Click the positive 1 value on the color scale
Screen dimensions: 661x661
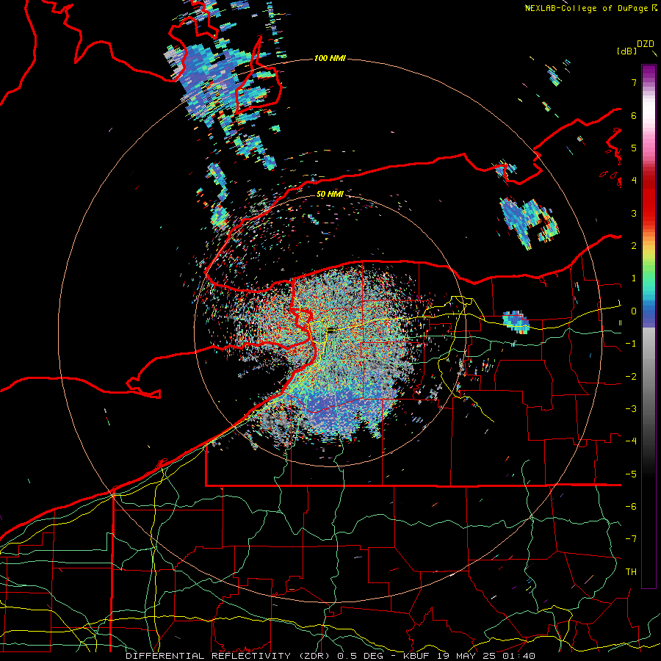[634, 278]
